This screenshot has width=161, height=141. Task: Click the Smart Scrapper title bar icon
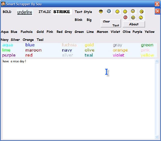click(3, 4)
